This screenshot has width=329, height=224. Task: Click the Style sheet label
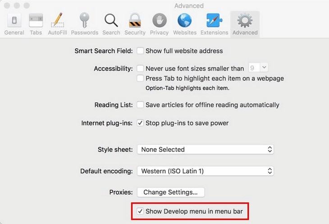pyautogui.click(x=115, y=150)
